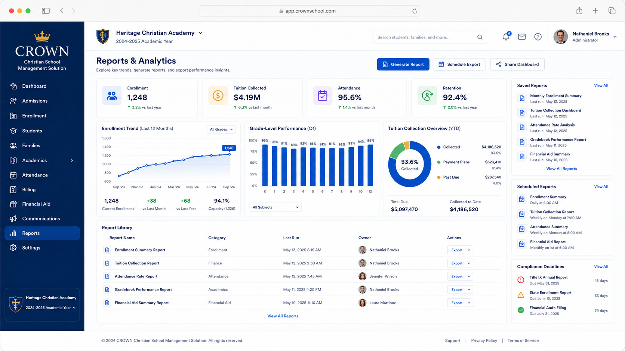Viewport: 625px width, 351px height.
Task: Click the Generate Report button
Action: (403, 64)
